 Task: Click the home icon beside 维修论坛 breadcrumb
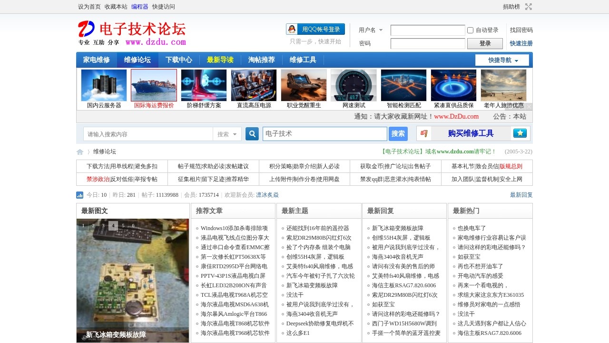click(80, 152)
